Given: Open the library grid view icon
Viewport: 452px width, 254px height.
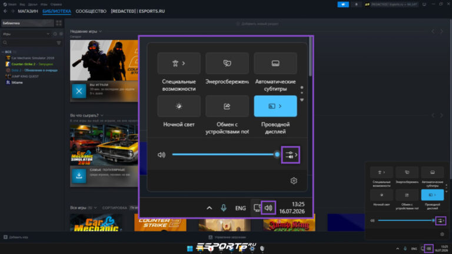Looking at the screenshot, I should click(59, 23).
